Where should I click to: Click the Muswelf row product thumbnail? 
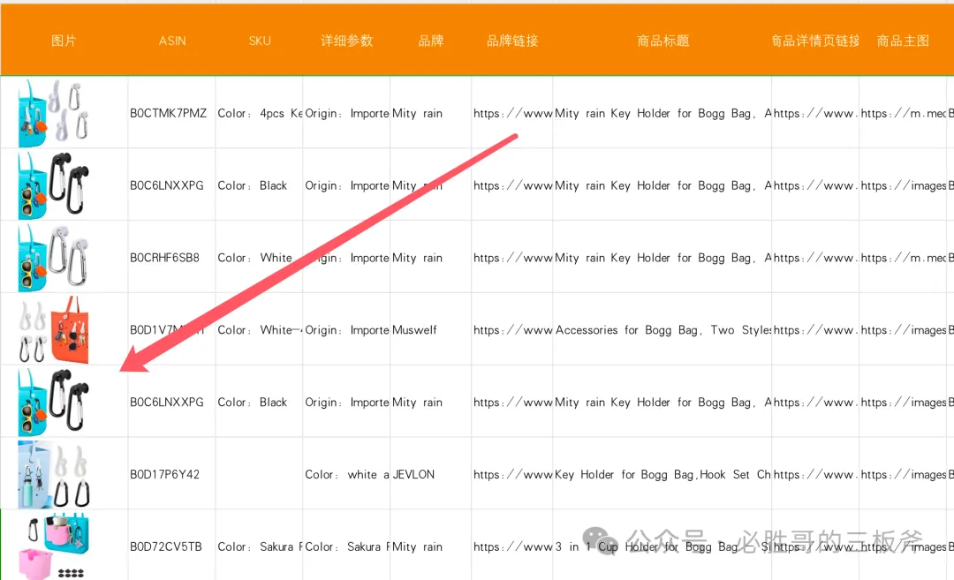pyautogui.click(x=54, y=330)
